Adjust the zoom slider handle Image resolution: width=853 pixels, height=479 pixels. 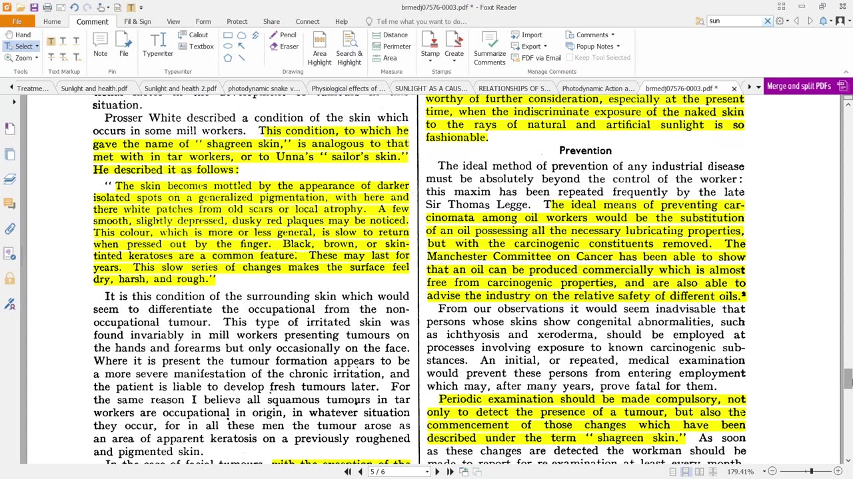click(811, 472)
